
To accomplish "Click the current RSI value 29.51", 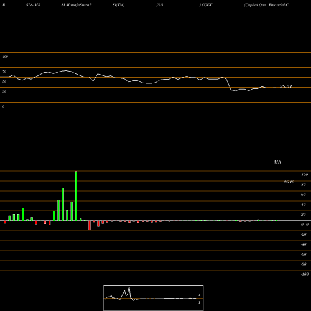I will 286,86.
